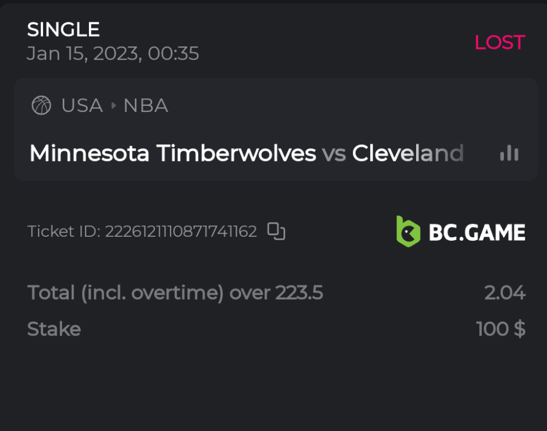
Task: Click the basketball sport icon
Action: tap(41, 106)
